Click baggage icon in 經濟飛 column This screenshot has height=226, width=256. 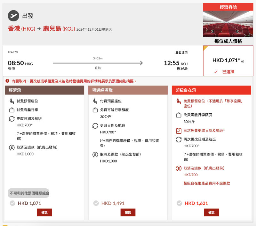pyautogui.click(x=12, y=110)
